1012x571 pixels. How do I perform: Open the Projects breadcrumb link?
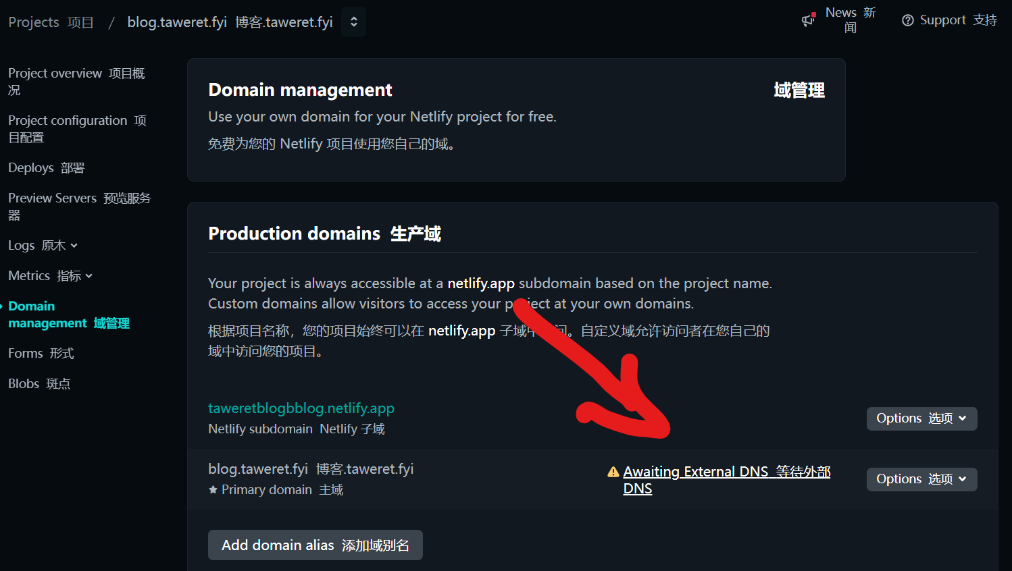pos(51,22)
